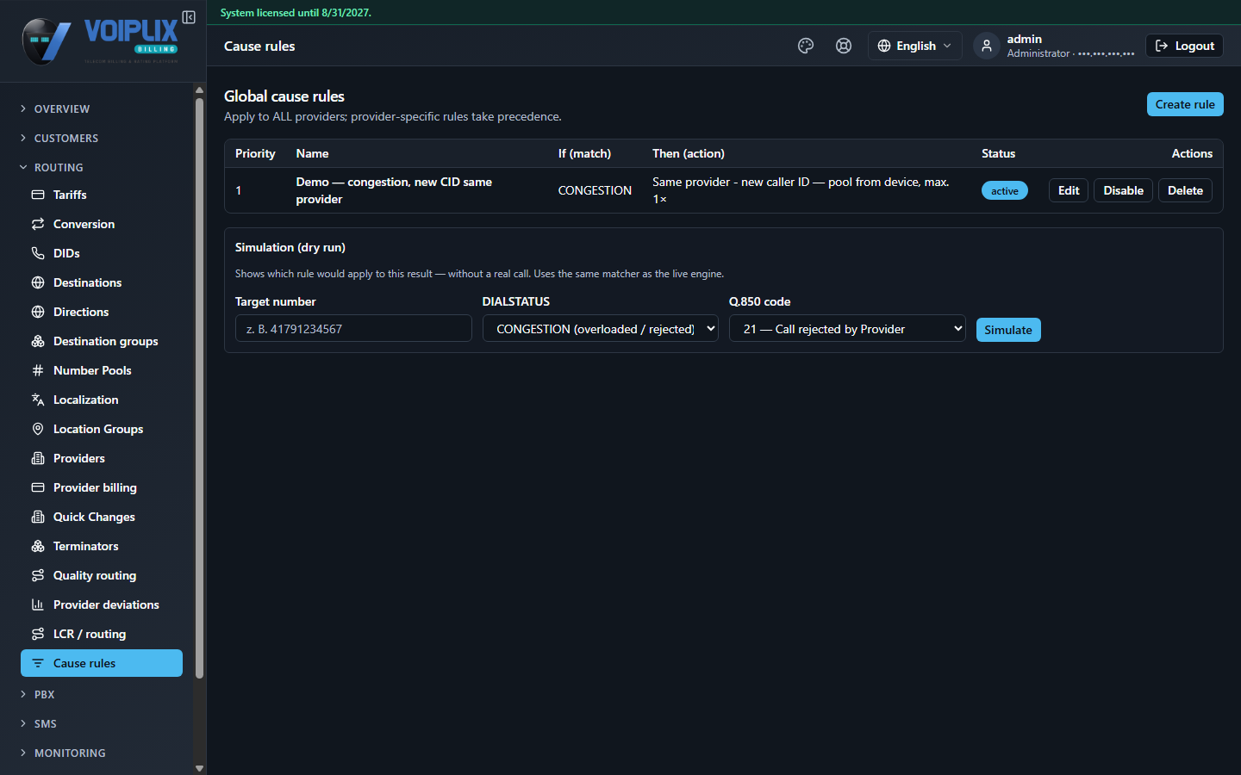Open LCR / routing in the sidebar
Screen dimensions: 1241x775
(x=102, y=634)
